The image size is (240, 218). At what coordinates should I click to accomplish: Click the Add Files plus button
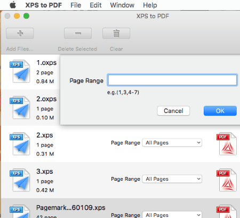[x=20, y=33]
